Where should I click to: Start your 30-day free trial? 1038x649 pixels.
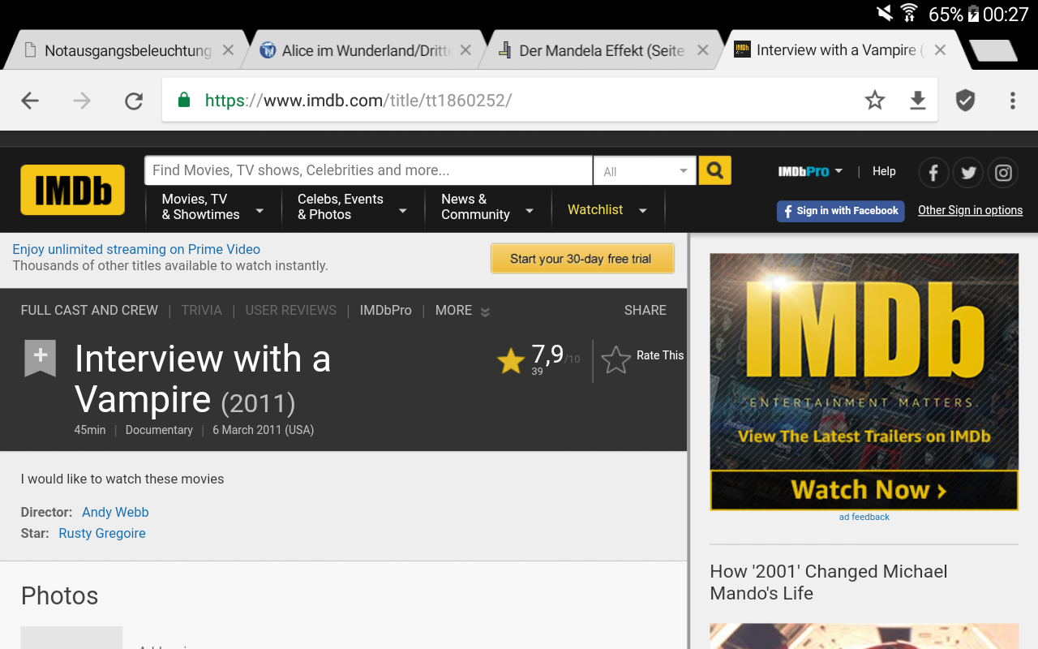point(582,259)
